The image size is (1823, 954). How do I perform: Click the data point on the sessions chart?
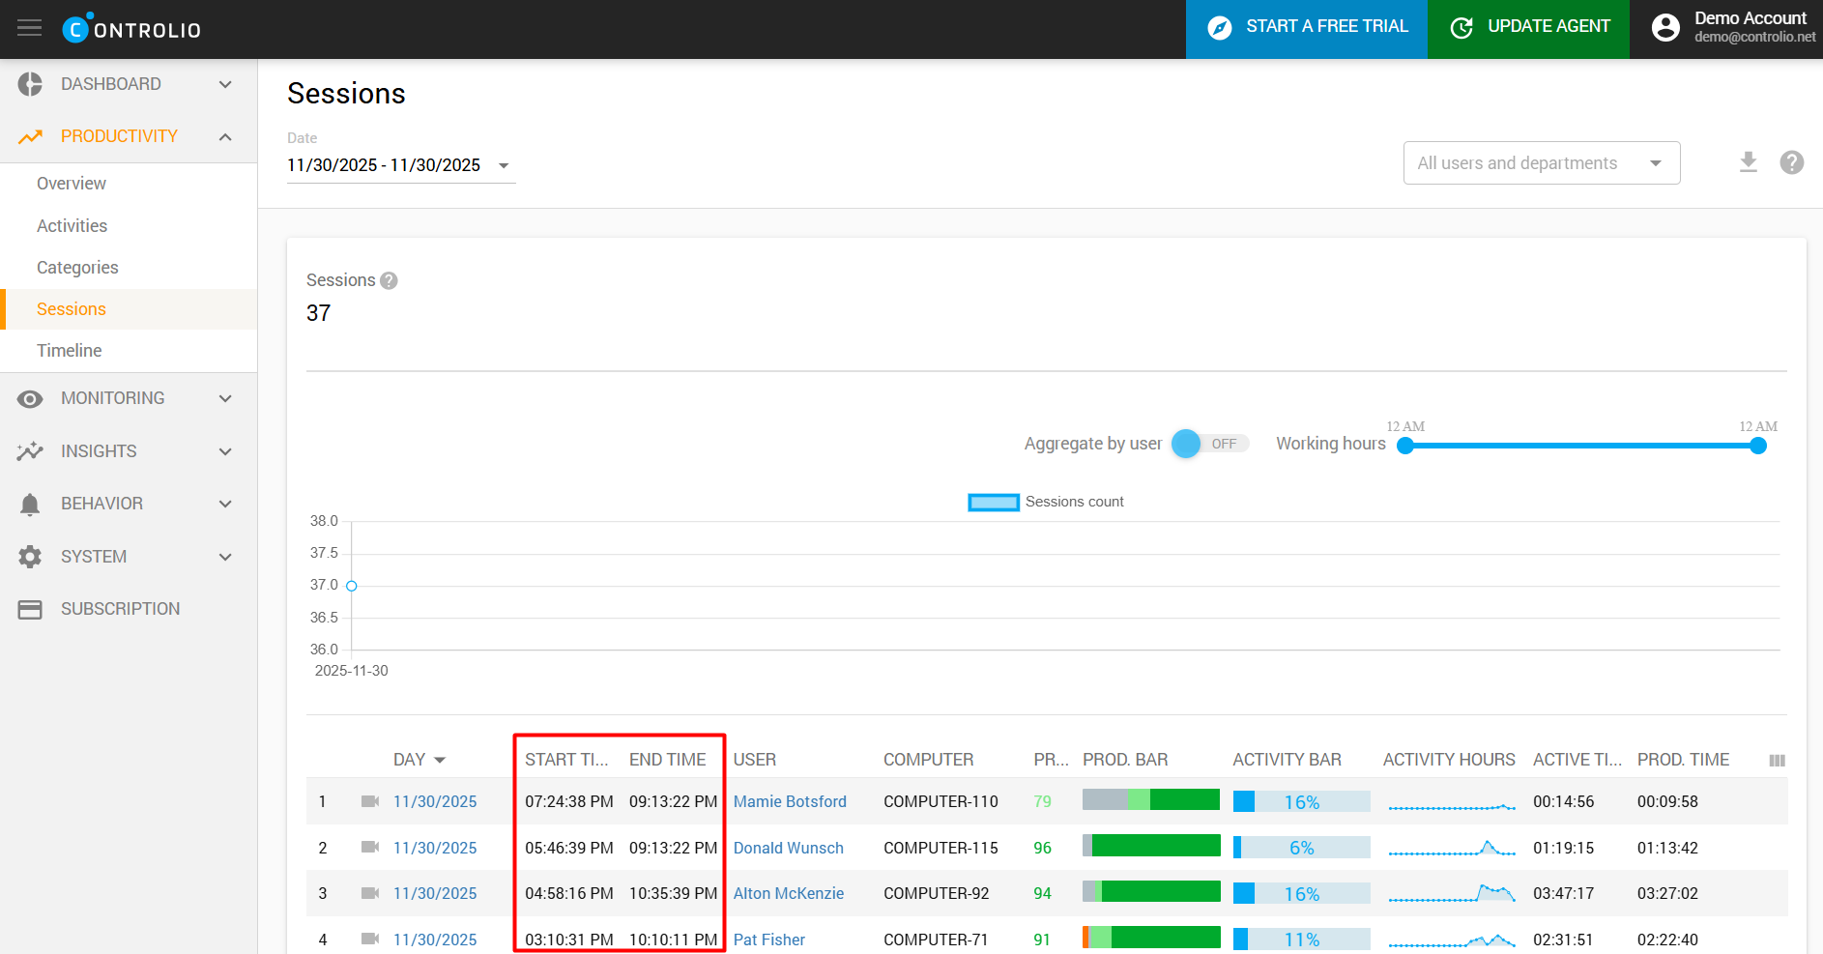(x=352, y=586)
